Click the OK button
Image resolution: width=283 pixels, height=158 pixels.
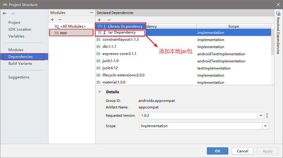[x=218, y=151]
